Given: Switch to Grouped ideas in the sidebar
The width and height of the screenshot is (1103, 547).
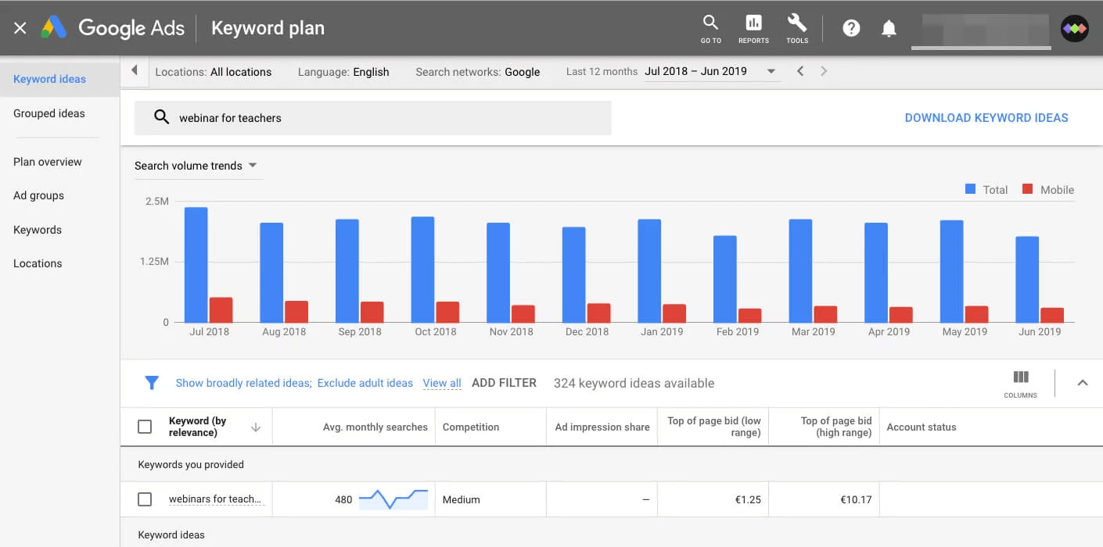Looking at the screenshot, I should 49,113.
